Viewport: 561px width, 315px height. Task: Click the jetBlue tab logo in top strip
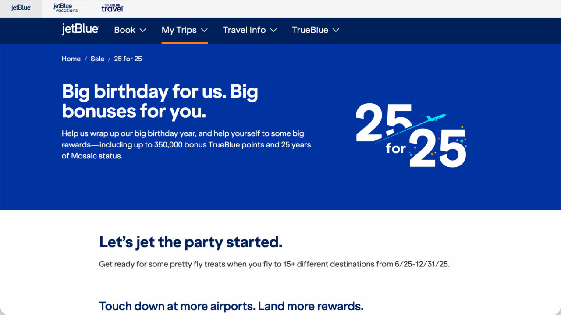tap(21, 8)
